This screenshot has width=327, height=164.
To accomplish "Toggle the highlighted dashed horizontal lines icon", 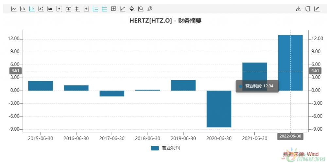I will coord(95,9).
